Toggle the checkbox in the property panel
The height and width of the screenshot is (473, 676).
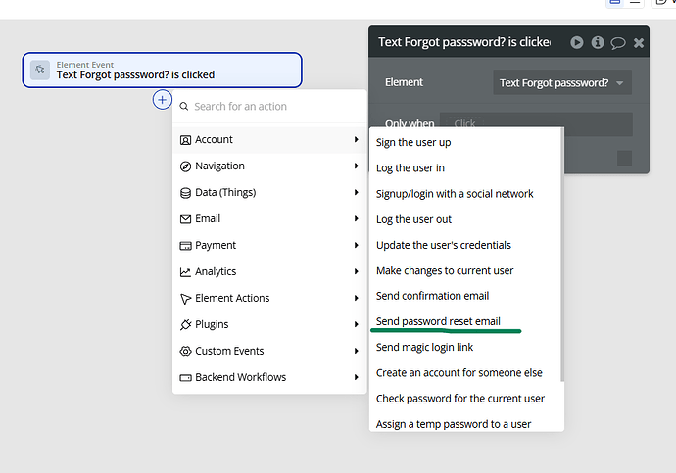click(x=624, y=158)
